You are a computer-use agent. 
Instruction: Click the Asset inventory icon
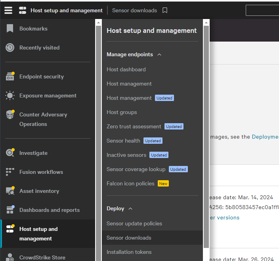10,191
